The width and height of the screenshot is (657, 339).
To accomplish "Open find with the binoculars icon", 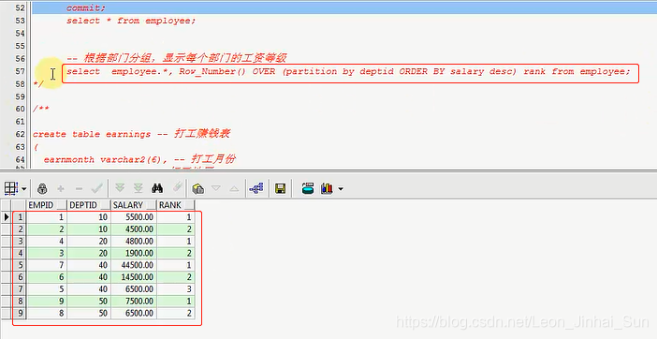I will pos(157,188).
